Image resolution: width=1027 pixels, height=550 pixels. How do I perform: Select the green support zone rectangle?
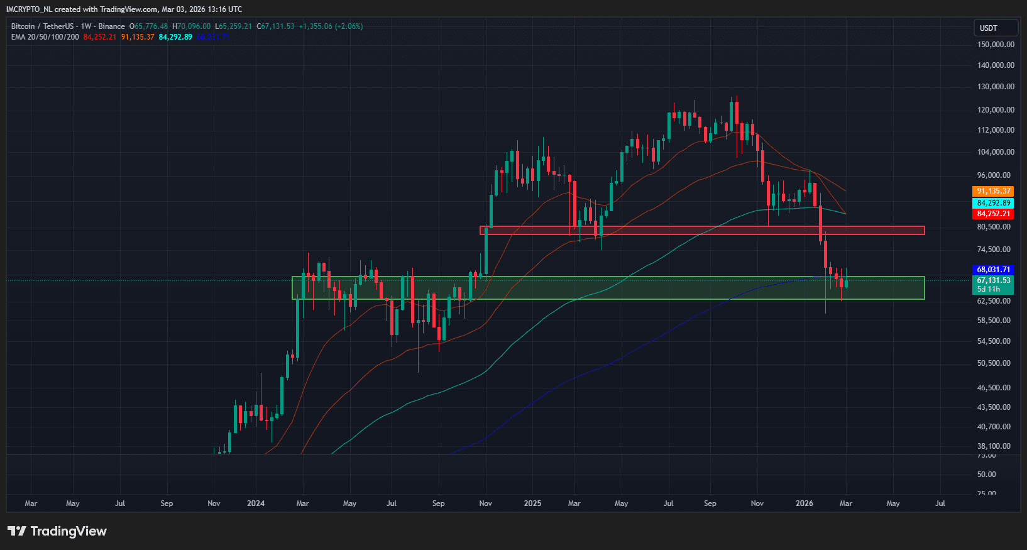click(607, 288)
